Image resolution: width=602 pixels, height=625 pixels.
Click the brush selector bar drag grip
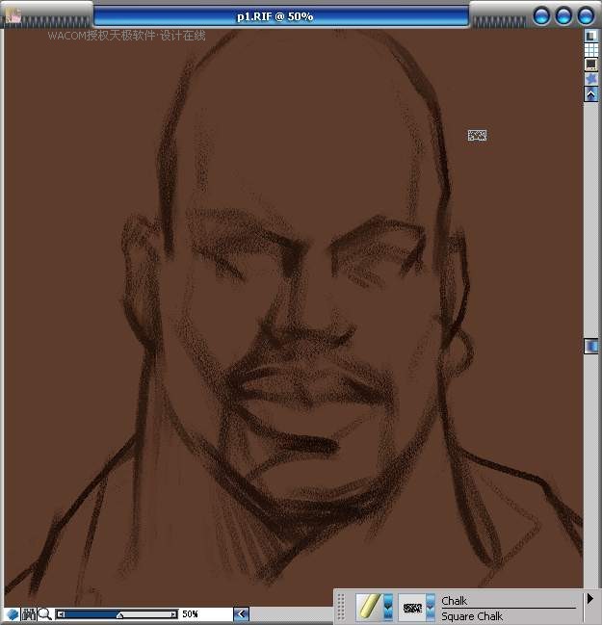341,607
